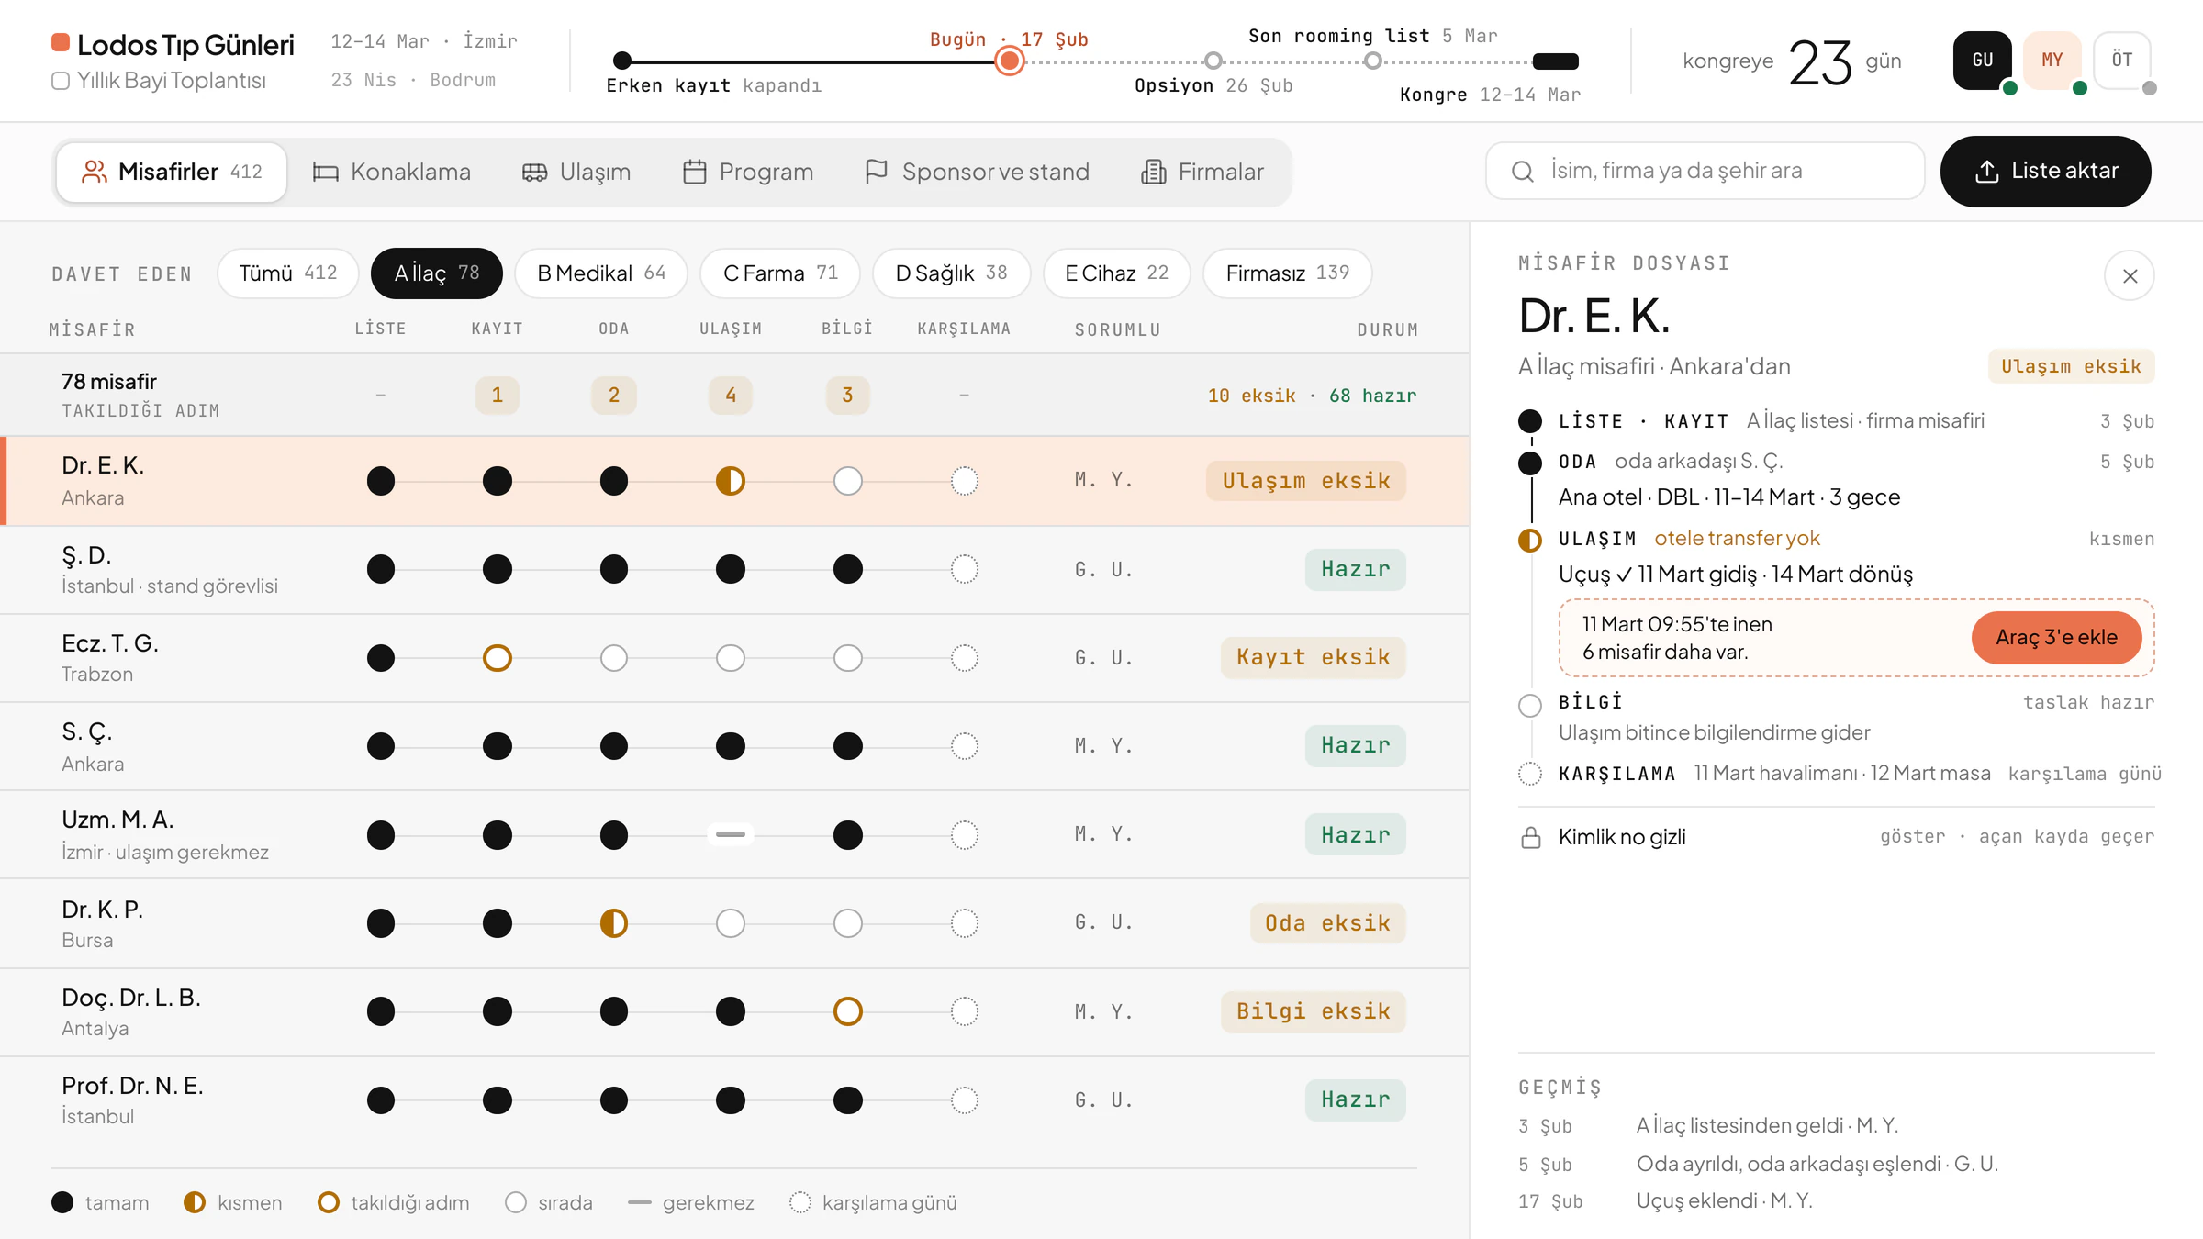Filter guests by C Farma
Screen dimensions: 2203x1239
[780, 273]
